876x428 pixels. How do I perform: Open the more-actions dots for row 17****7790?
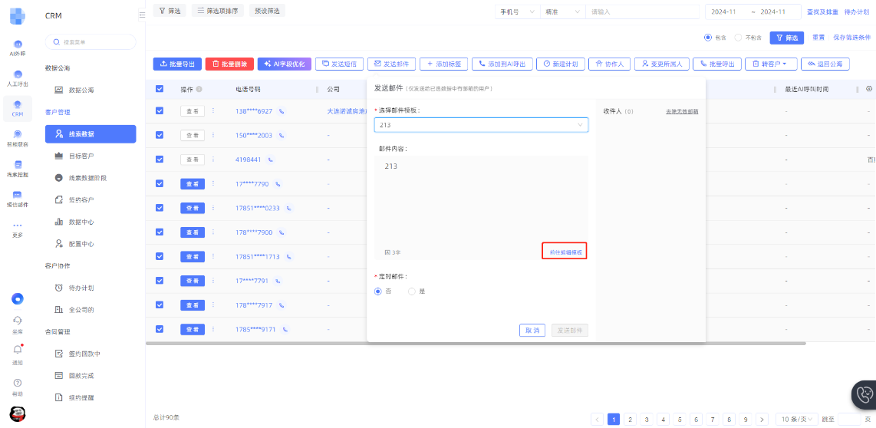[213, 184]
